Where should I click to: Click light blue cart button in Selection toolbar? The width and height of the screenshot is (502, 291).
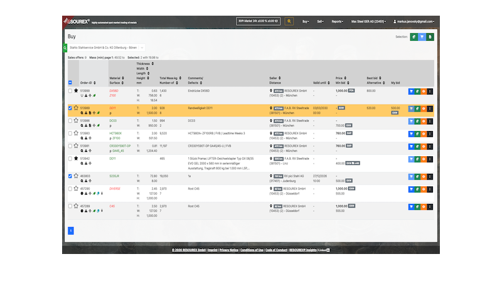tap(422, 37)
